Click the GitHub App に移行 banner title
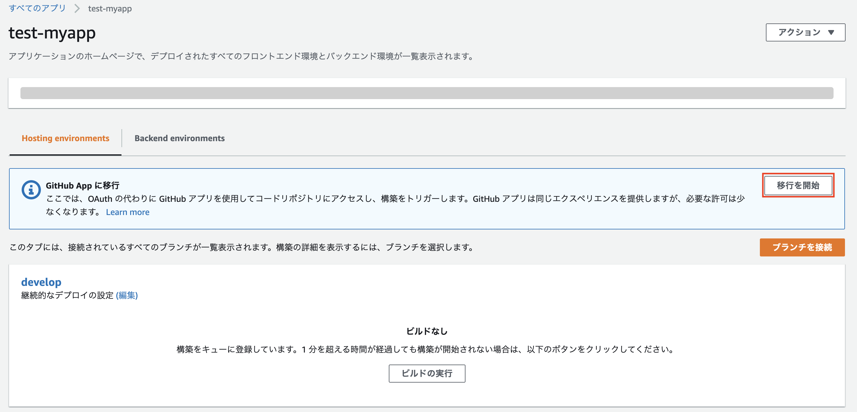Viewport: 857px width, 412px height. coord(82,185)
